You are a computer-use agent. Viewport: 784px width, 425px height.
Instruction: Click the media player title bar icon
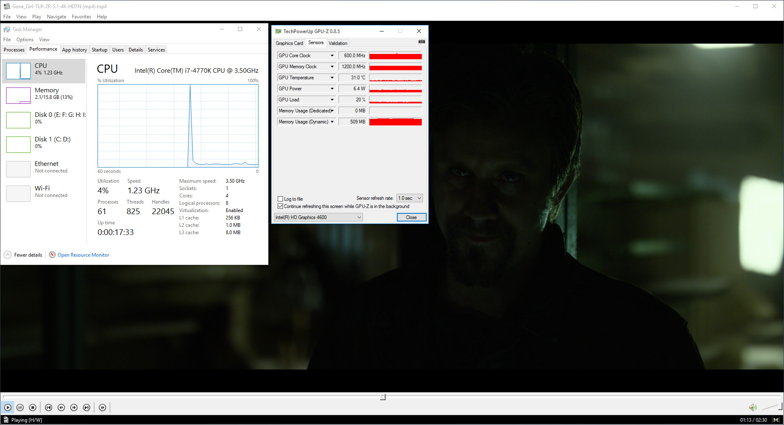[x=7, y=6]
